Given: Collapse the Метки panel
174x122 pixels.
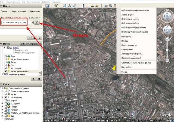Looking at the screenshot, I should (1, 44).
